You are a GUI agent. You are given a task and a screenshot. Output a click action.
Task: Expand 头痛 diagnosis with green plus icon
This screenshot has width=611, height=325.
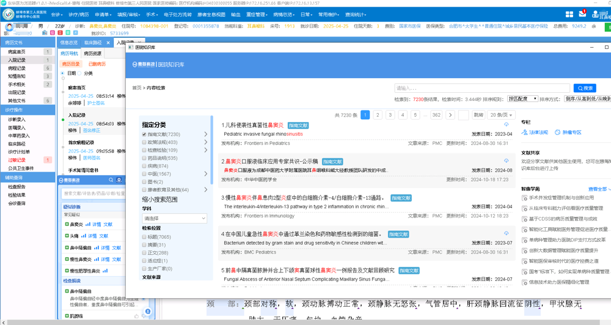tap(67, 236)
